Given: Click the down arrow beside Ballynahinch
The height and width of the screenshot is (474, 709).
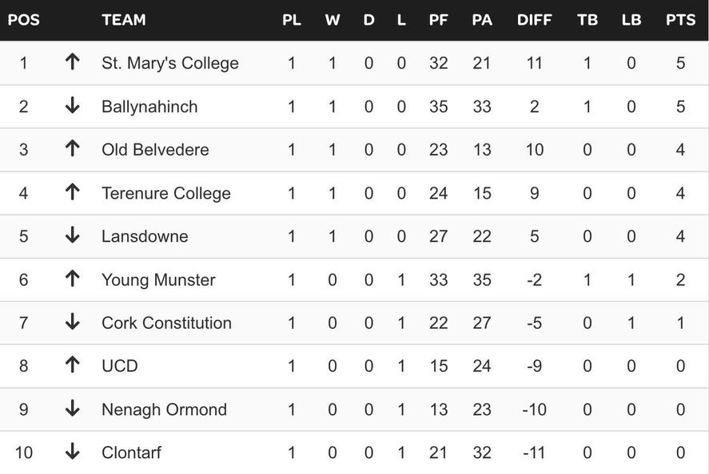Looking at the screenshot, I should [x=72, y=106].
